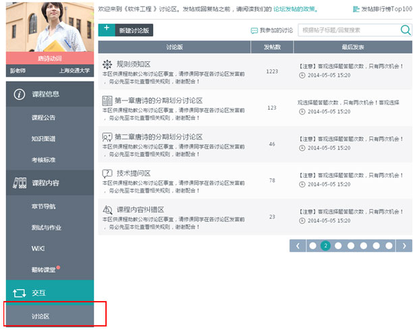Viewport: 413px width, 332px height.
Task: Open WIKI in the sidebar
Action: click(38, 248)
